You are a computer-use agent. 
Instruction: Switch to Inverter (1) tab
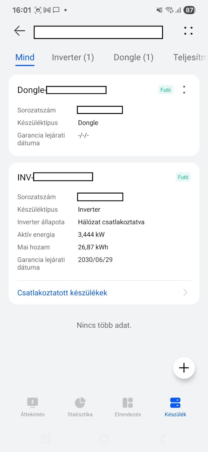73,57
